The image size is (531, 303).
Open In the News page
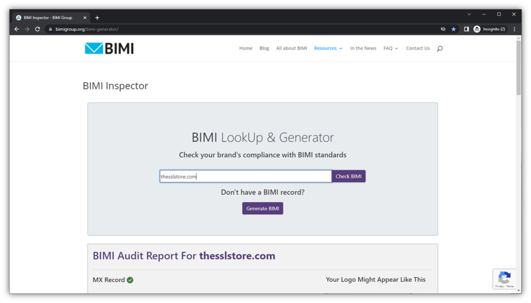coord(363,48)
